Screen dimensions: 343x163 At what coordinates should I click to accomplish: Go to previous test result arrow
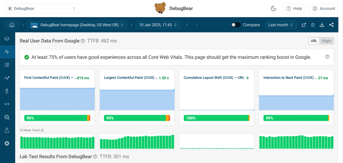tap(187, 25)
